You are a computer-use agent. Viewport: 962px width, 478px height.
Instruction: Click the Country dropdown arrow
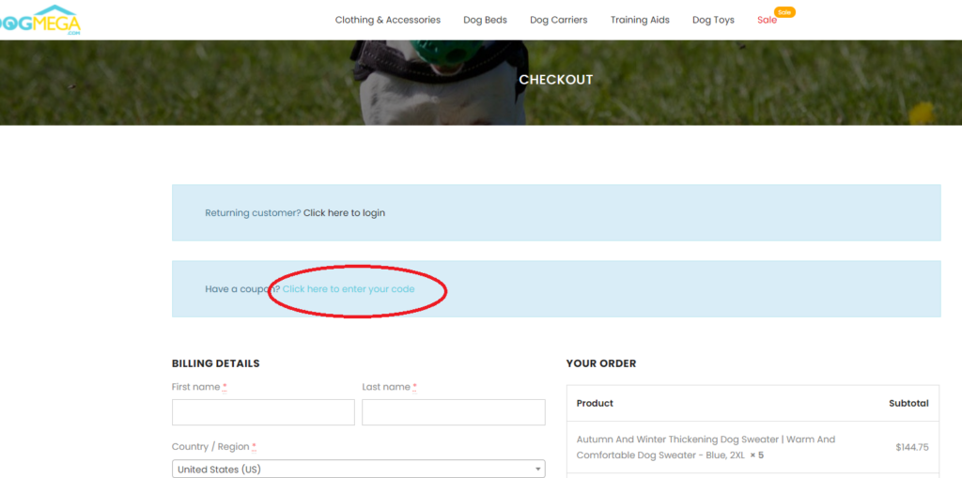coord(538,470)
